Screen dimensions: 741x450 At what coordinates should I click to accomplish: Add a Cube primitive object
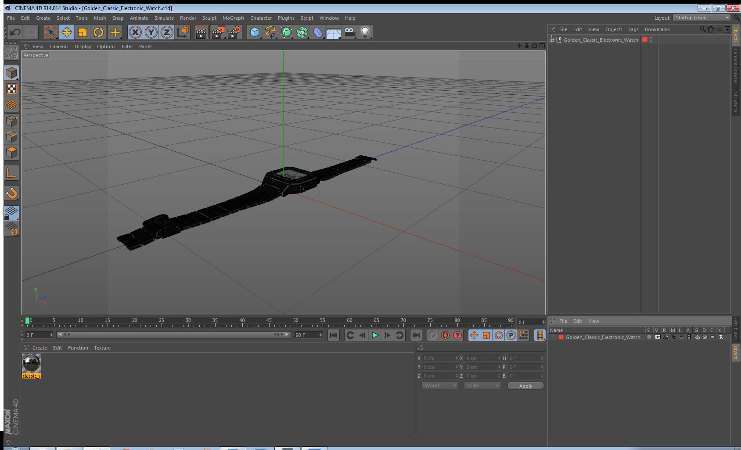[255, 32]
